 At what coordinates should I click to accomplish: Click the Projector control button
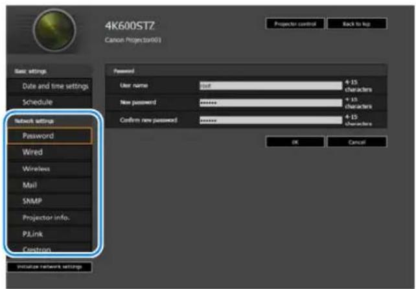[x=295, y=24]
